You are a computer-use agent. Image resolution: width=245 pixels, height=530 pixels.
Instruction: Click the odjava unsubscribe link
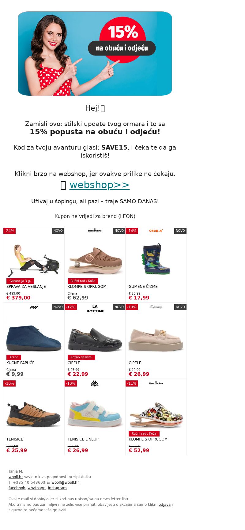164,505
